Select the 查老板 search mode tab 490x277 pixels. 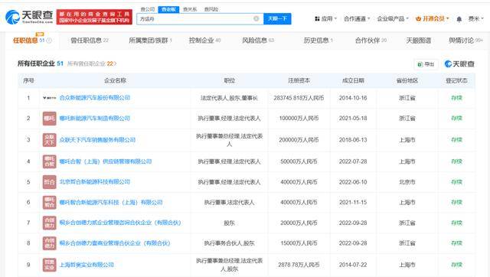point(168,9)
